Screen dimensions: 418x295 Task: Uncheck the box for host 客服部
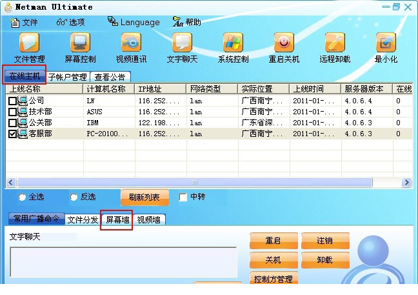coord(12,134)
